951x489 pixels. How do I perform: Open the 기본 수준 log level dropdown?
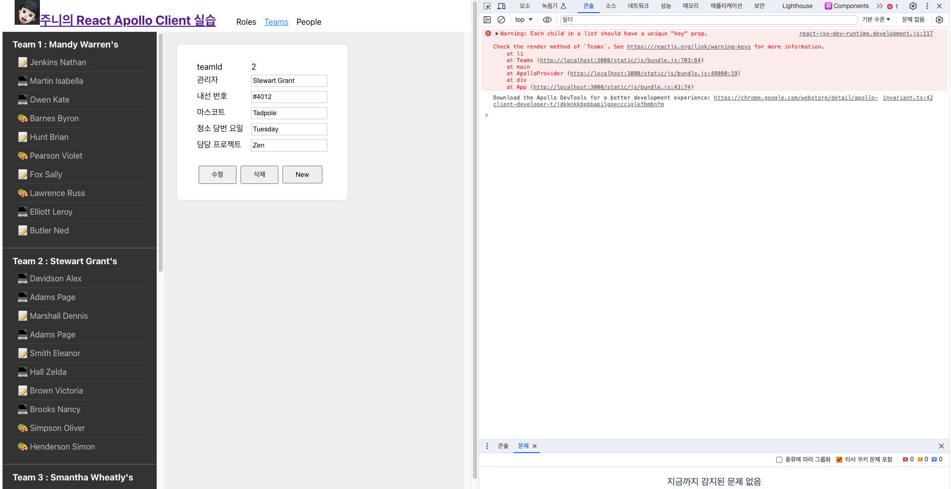(x=876, y=20)
